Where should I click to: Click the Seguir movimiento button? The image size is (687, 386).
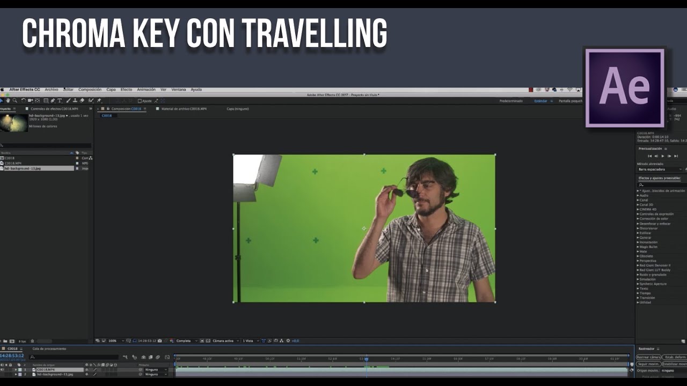(x=648, y=364)
